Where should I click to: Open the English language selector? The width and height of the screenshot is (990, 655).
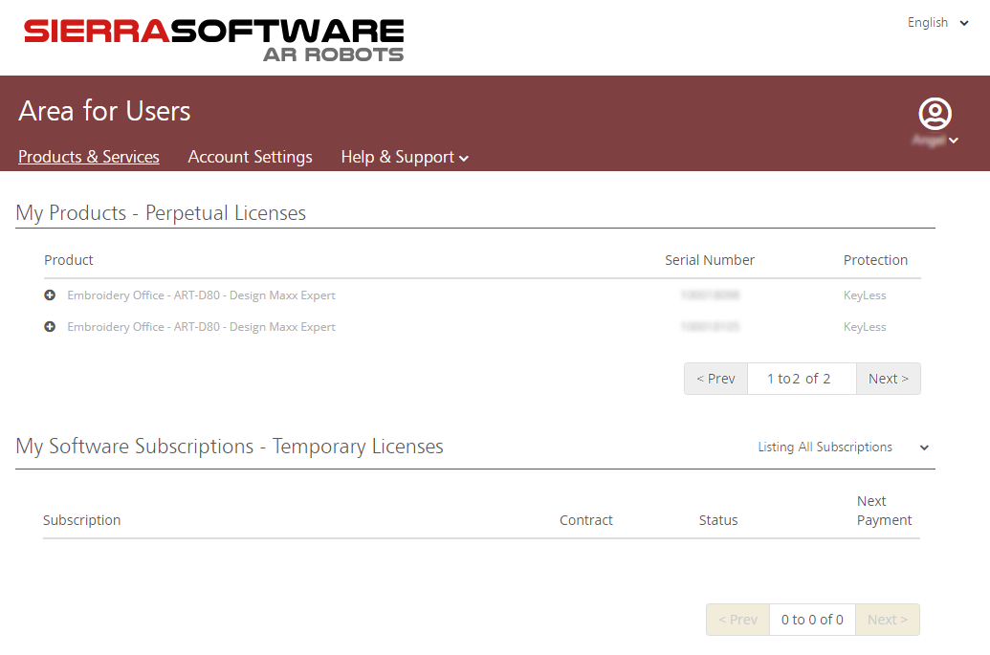[937, 23]
